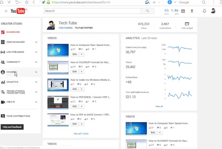
Task: Click in the YouTube search field
Action: 92,11
